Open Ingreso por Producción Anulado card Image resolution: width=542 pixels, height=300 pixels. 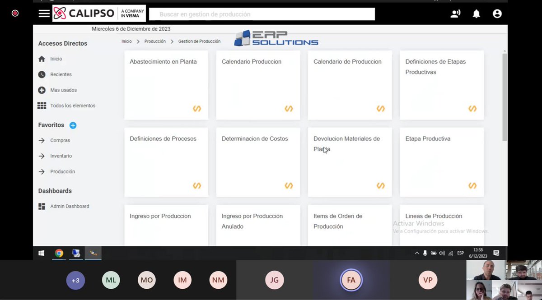point(258,225)
